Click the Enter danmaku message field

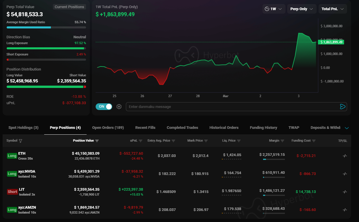(x=231, y=107)
